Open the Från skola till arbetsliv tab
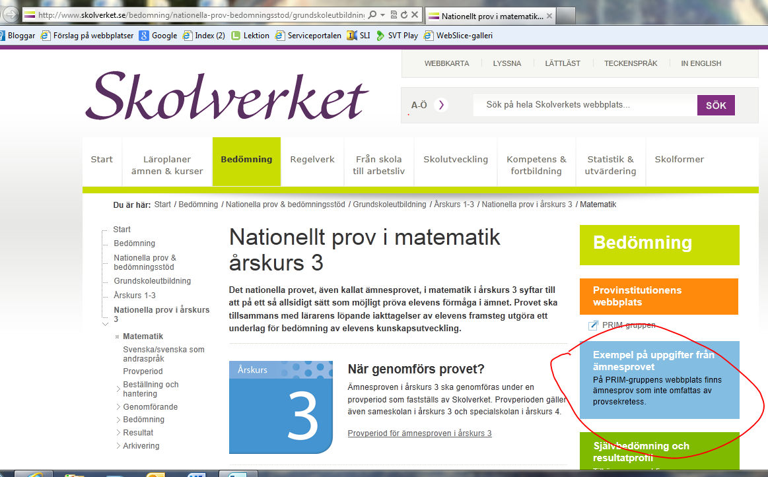 [379, 162]
